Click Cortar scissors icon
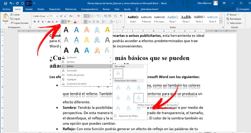 [x=11, y=14]
